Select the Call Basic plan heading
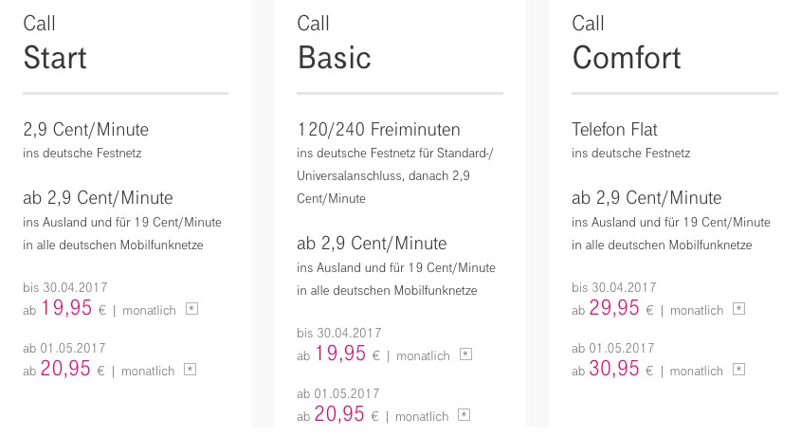This screenshot has width=801, height=436. click(334, 57)
